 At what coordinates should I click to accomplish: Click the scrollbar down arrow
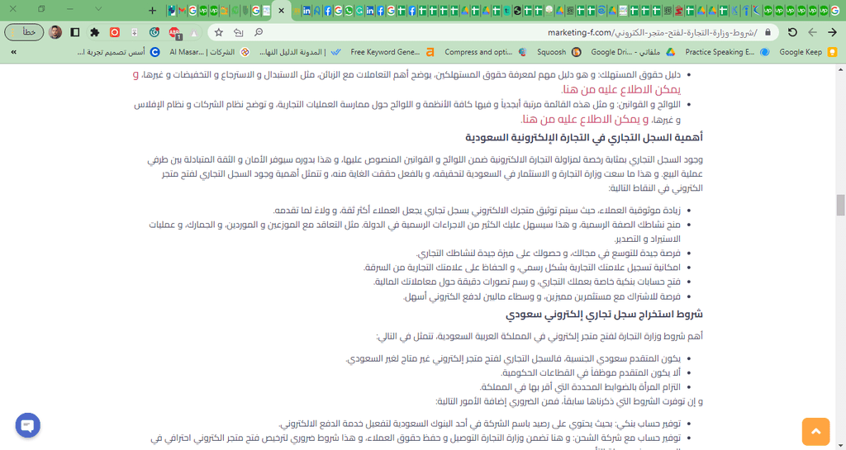click(840, 445)
